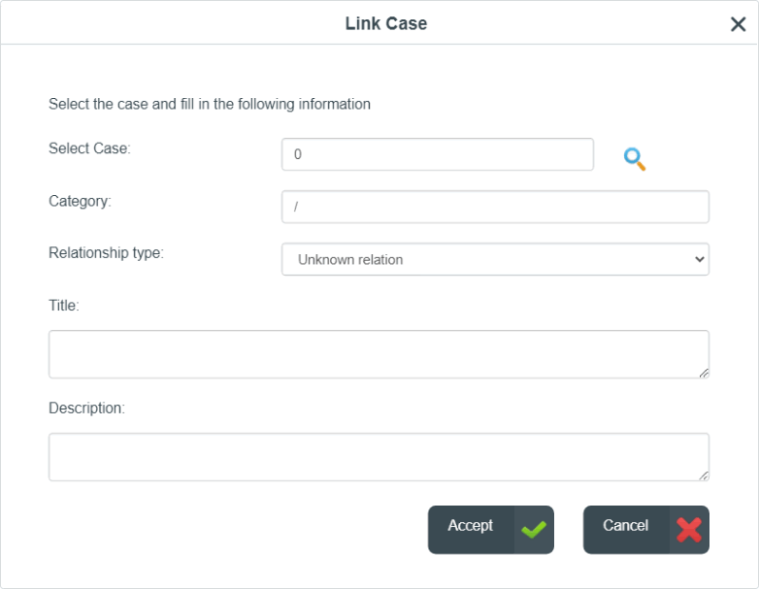Confirm with the Accept button

click(491, 530)
